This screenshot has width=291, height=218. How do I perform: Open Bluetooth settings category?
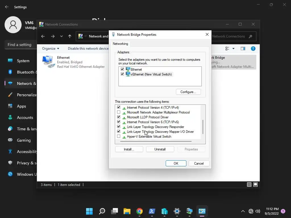21,72
